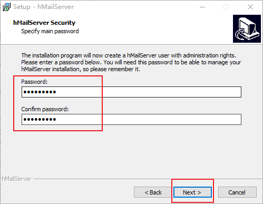The height and width of the screenshot is (204, 263).
Task: Click the hMailServer footer label
Action: [16, 179]
